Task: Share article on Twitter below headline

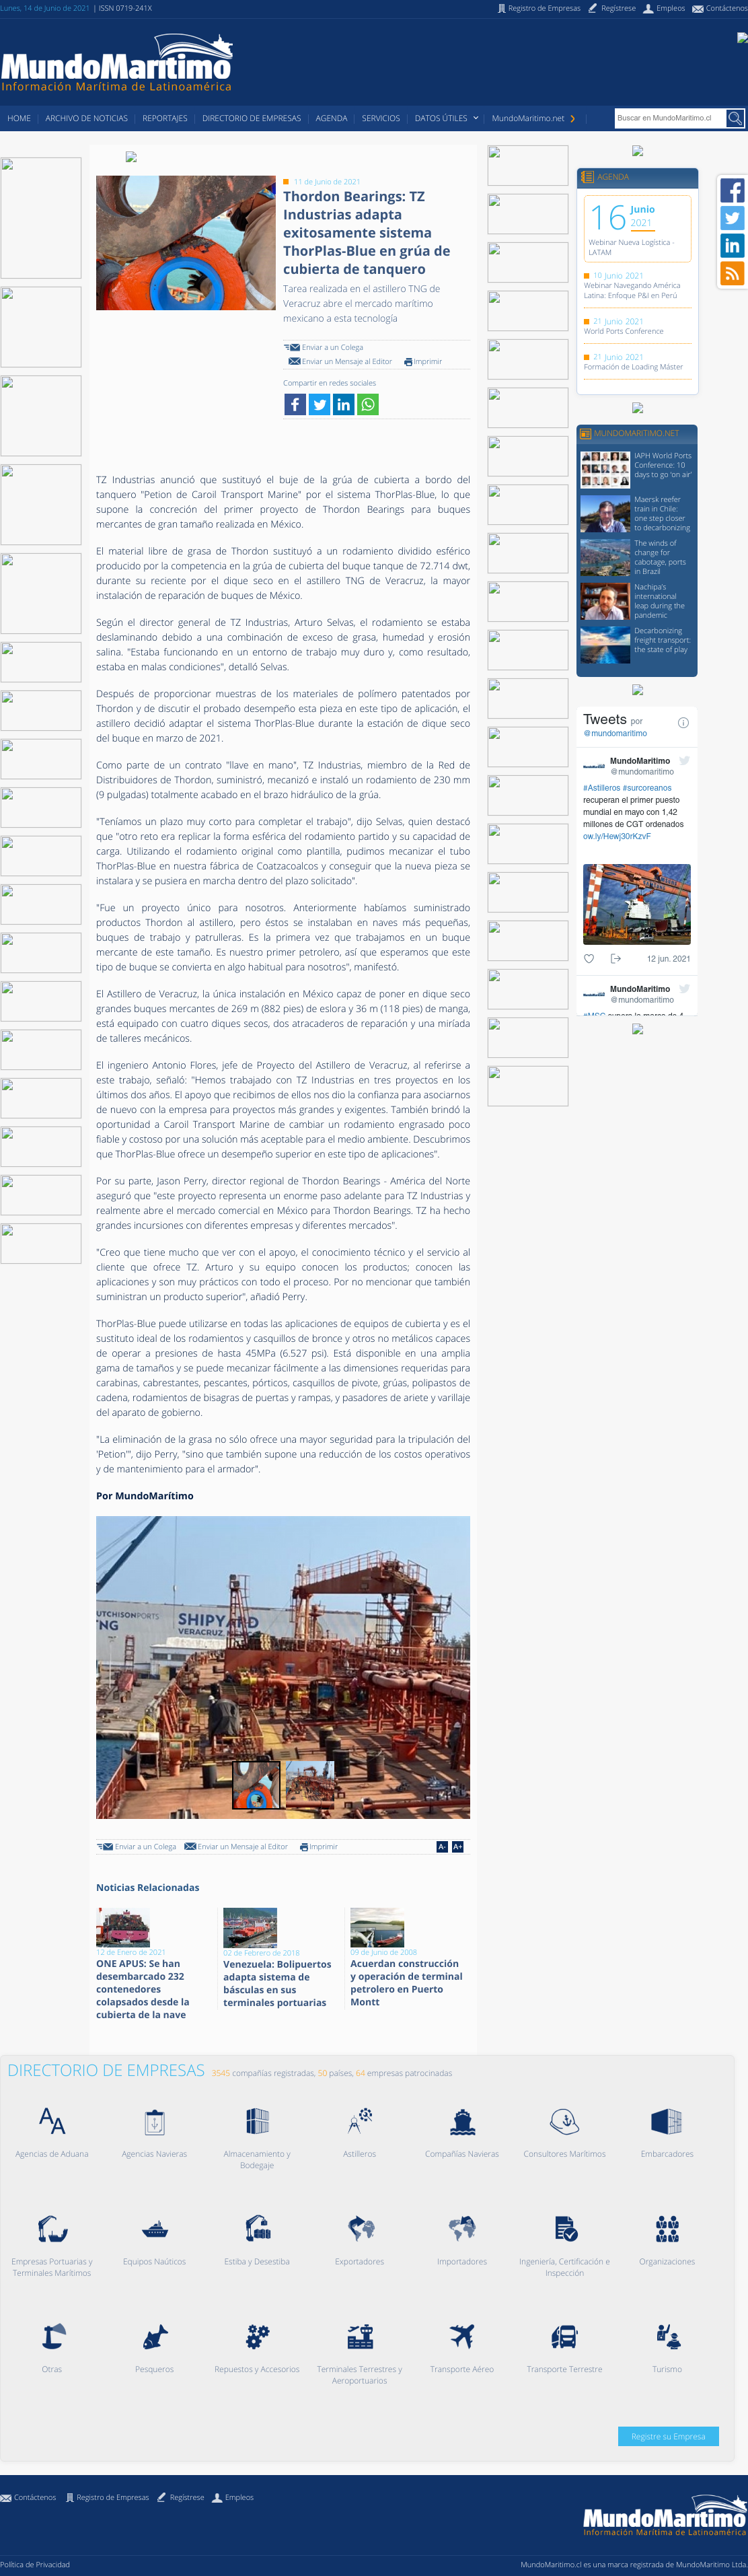Action: point(319,404)
